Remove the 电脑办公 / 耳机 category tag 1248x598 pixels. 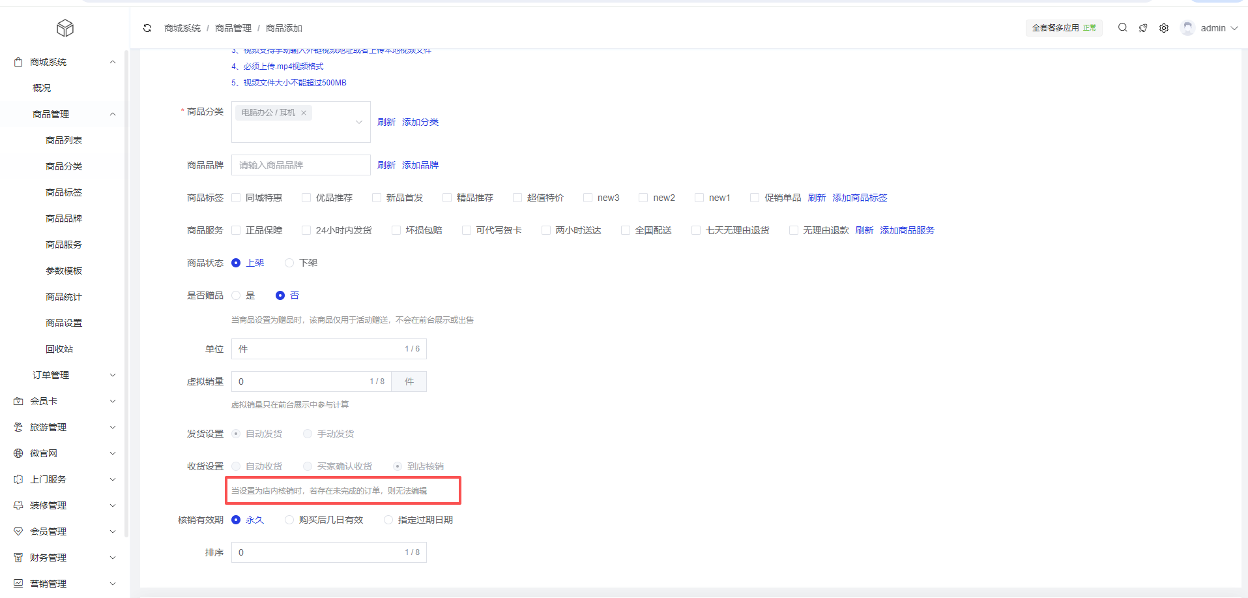click(x=304, y=113)
